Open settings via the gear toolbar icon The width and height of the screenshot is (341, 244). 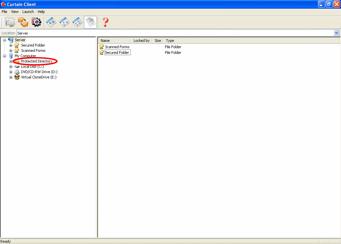click(x=36, y=22)
